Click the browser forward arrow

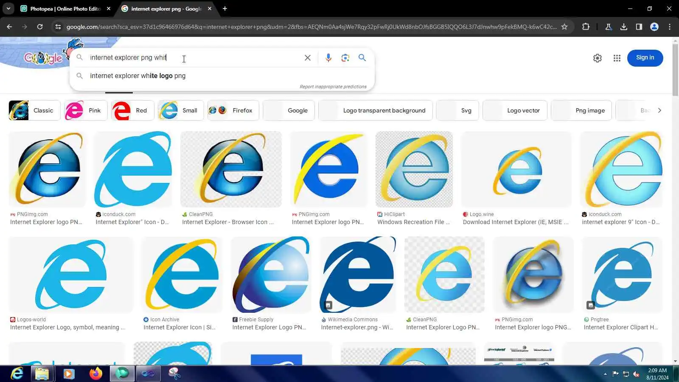[25, 27]
